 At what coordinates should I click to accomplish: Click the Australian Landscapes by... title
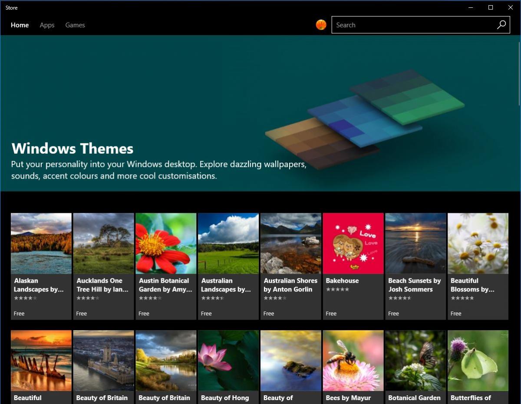(226, 285)
